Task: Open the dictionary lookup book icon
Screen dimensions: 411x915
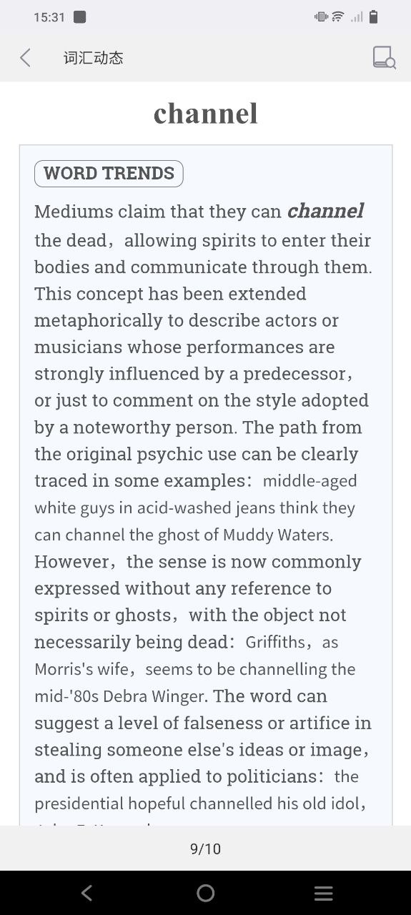Action: tap(385, 58)
